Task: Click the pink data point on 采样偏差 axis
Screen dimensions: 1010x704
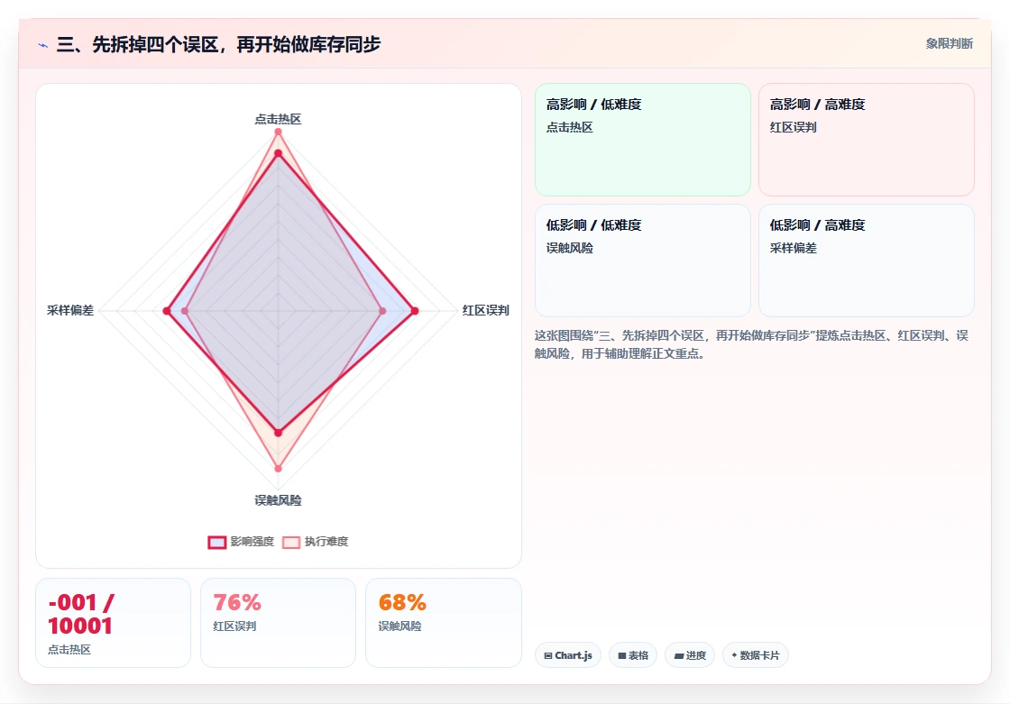Action: point(185,311)
